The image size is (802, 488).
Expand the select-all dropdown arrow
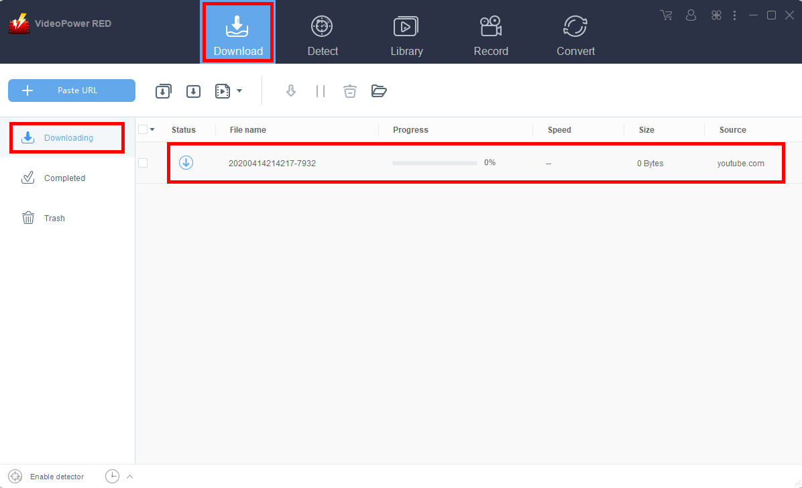tap(152, 130)
